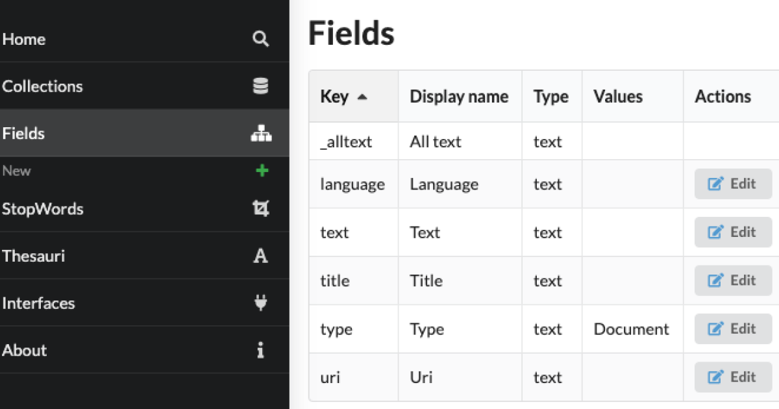
Task: Click the search icon next to Home
Action: (261, 39)
